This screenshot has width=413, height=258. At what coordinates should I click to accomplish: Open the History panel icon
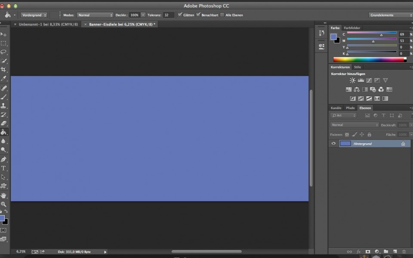pos(321,33)
